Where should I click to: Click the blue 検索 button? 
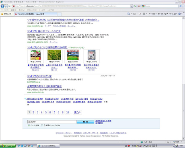point(85,122)
